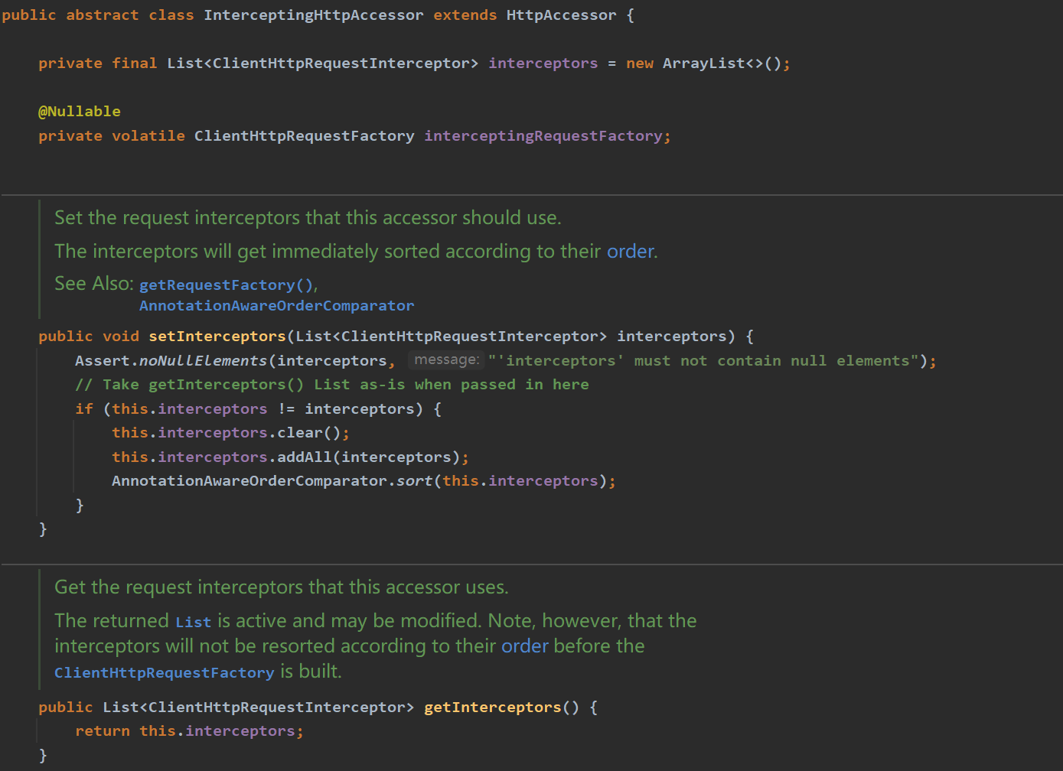The height and width of the screenshot is (771, 1063).
Task: Click the 'message:' parameter hint
Action: click(447, 359)
